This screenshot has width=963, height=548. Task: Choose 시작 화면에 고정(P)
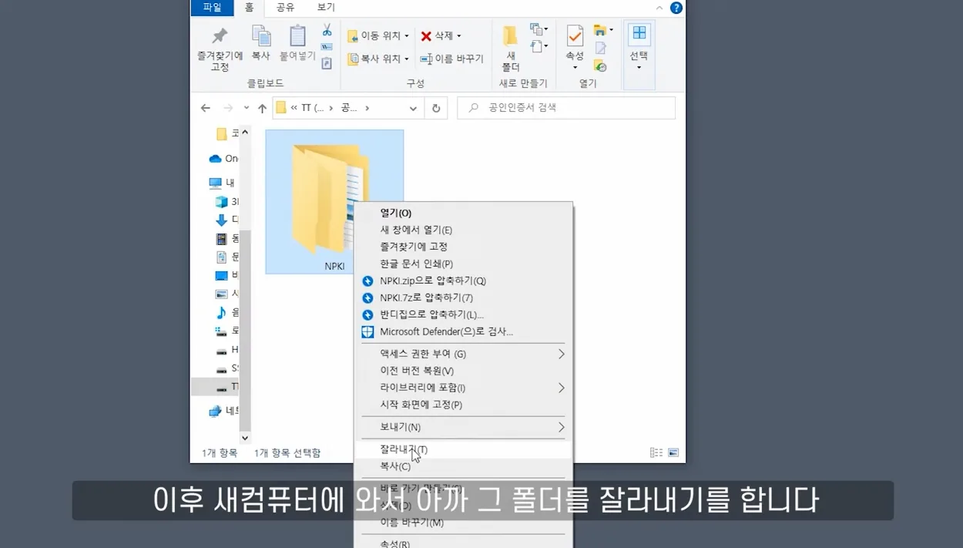pos(463,405)
